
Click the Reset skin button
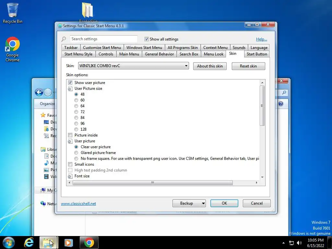point(248,66)
